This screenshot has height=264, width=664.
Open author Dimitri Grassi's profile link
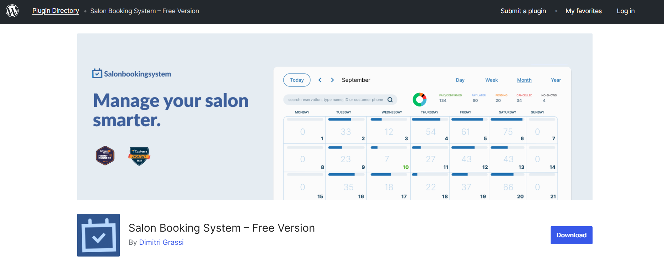coord(161,242)
